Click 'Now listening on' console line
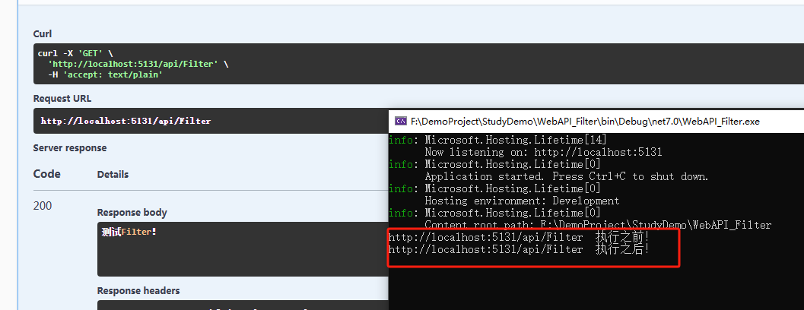This screenshot has width=804, height=310. (543, 152)
